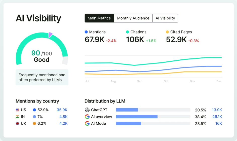Click the 90 score value in gauge
Screen dimensions: 237x141
point(36,53)
